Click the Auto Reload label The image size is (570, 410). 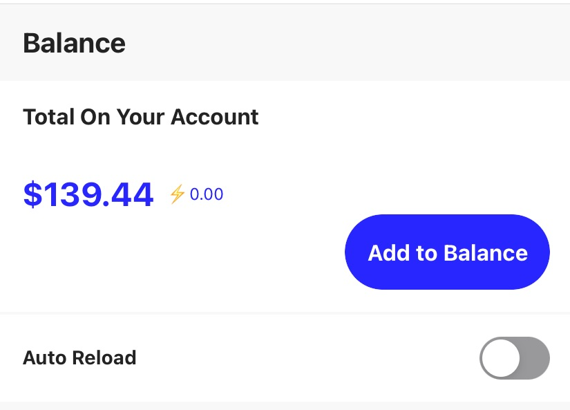click(x=80, y=358)
